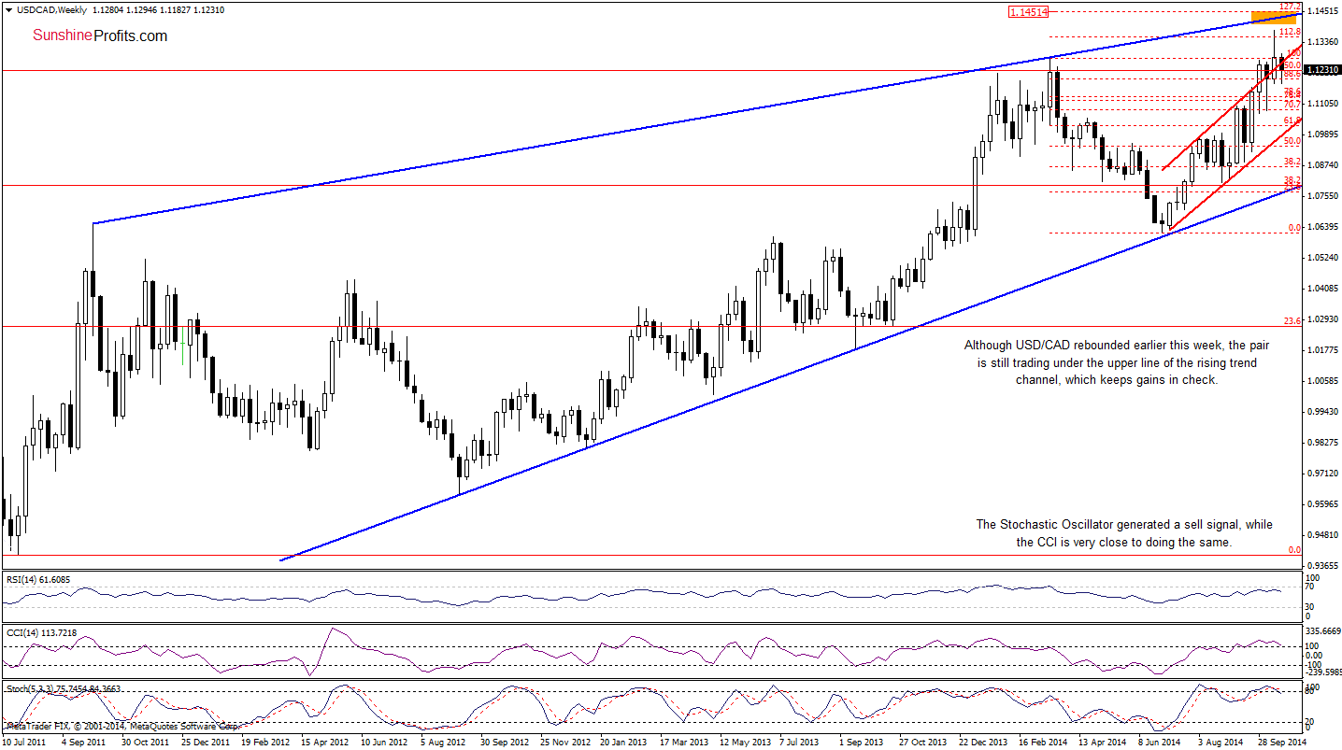Click the 335.6669 CCI scale value
Screen dimensions: 1342x750
1322,631
